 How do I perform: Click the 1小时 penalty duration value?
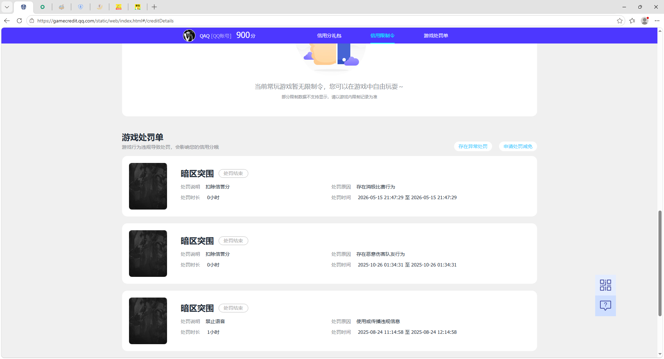tap(213, 332)
